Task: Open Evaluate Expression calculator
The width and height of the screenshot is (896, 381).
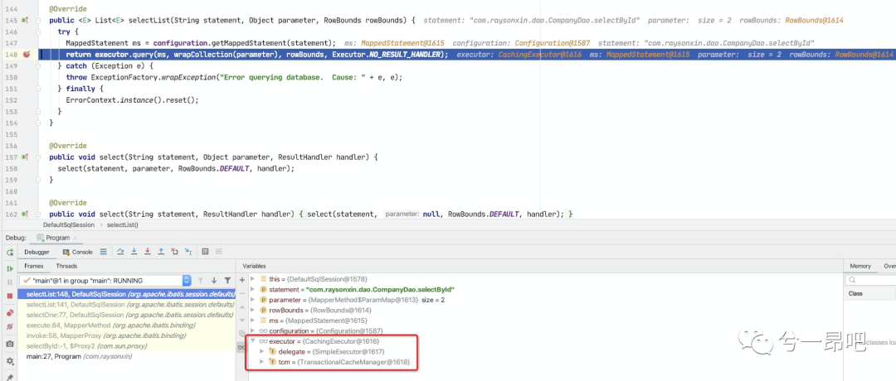Action: tap(205, 252)
